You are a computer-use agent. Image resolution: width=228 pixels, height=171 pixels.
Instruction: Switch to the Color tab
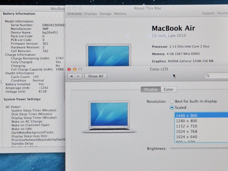169,89
